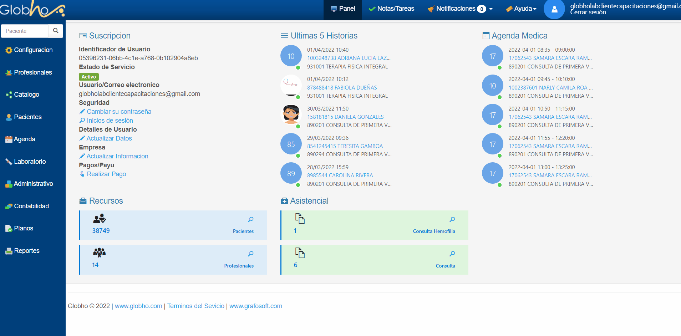Screen dimensions: 681x336
Task: Open the Laboratorio sidebar section
Action: 30,162
